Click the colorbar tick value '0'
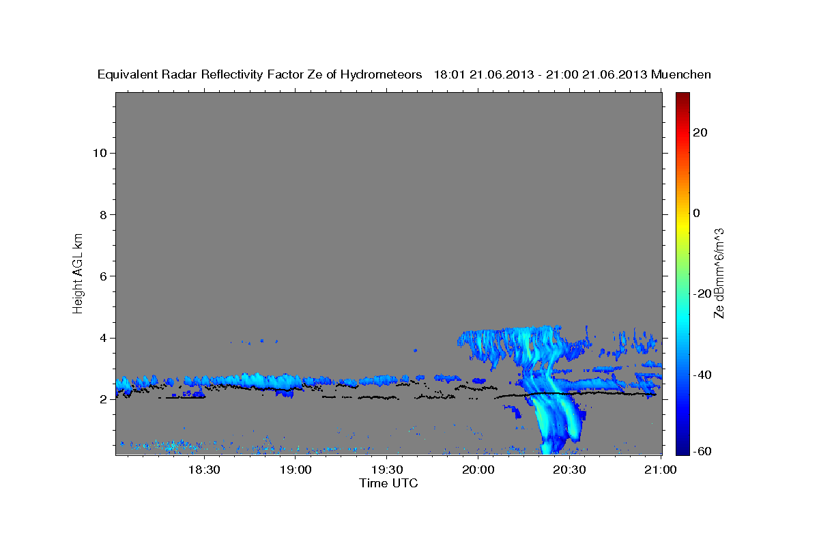This screenshot has width=819, height=546. pos(696,213)
